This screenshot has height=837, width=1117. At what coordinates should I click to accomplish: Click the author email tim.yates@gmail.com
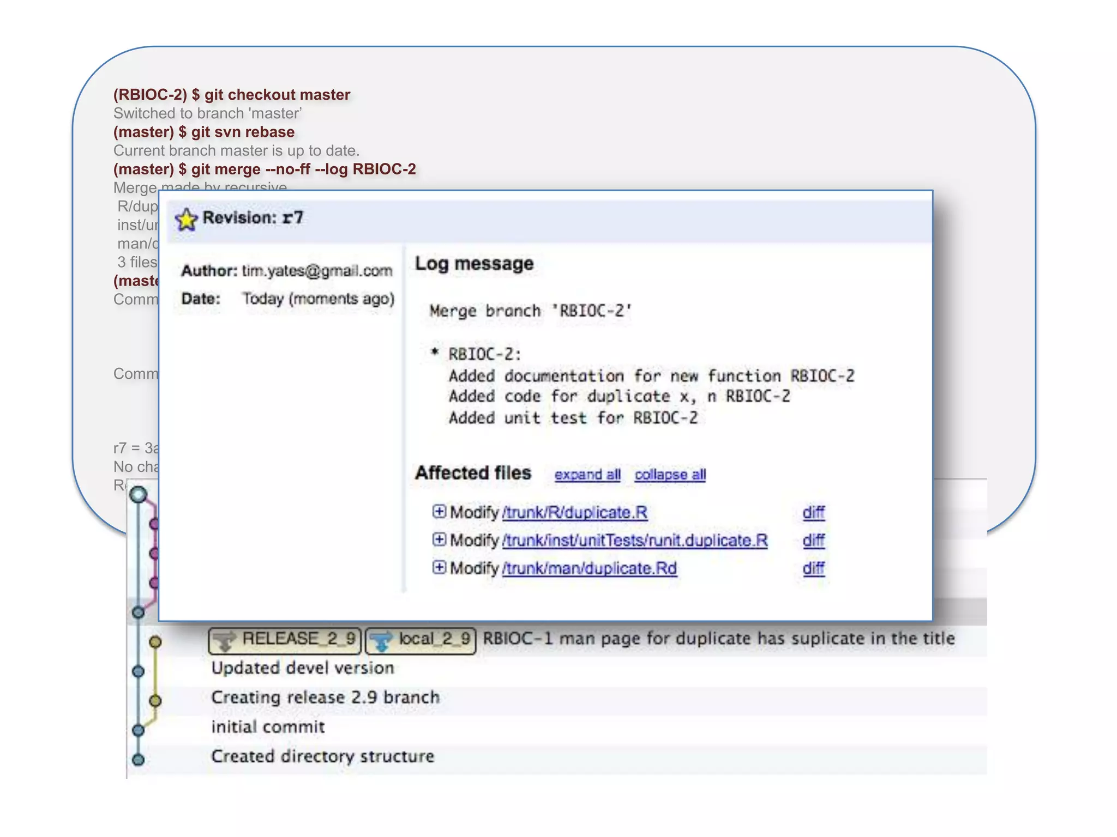pos(317,271)
